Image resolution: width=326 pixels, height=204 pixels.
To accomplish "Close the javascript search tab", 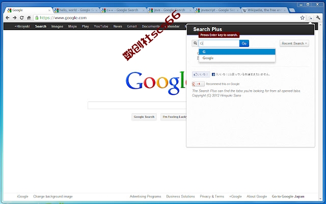I will click(x=237, y=10).
